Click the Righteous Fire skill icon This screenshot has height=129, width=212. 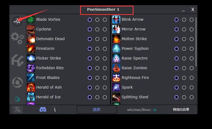(116, 78)
